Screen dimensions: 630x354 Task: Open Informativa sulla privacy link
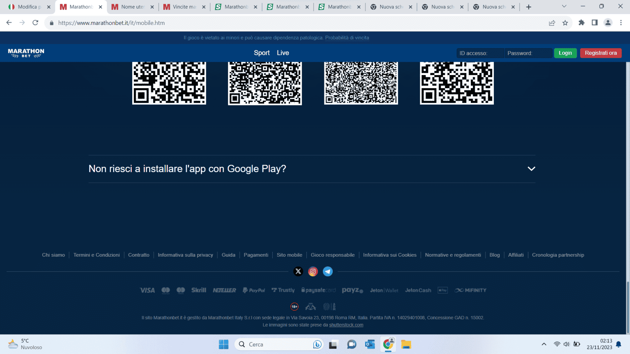point(185,255)
